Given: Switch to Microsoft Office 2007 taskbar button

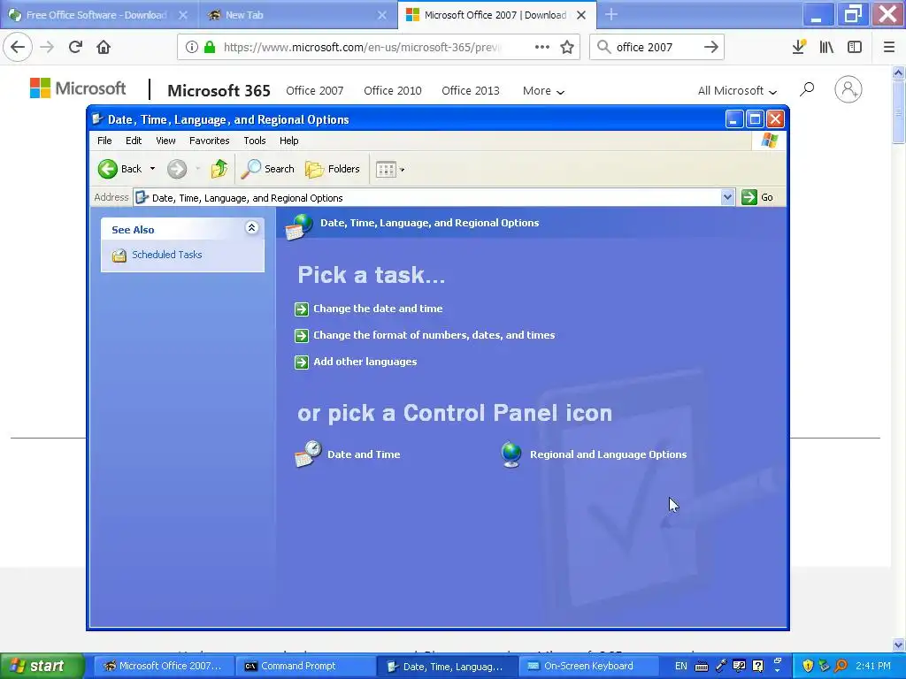Looking at the screenshot, I should [163, 667].
